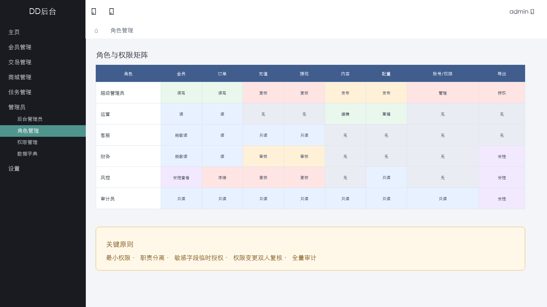The height and width of the screenshot is (307, 547).
Task: Click 敏感字段临时授权 principle text
Action: pos(199,258)
